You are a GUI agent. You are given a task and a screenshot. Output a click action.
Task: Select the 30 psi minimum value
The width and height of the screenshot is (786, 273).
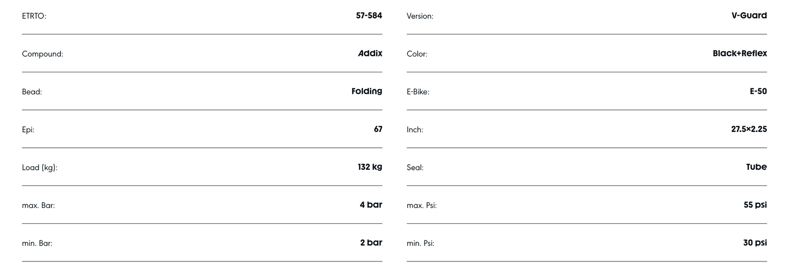755,243
